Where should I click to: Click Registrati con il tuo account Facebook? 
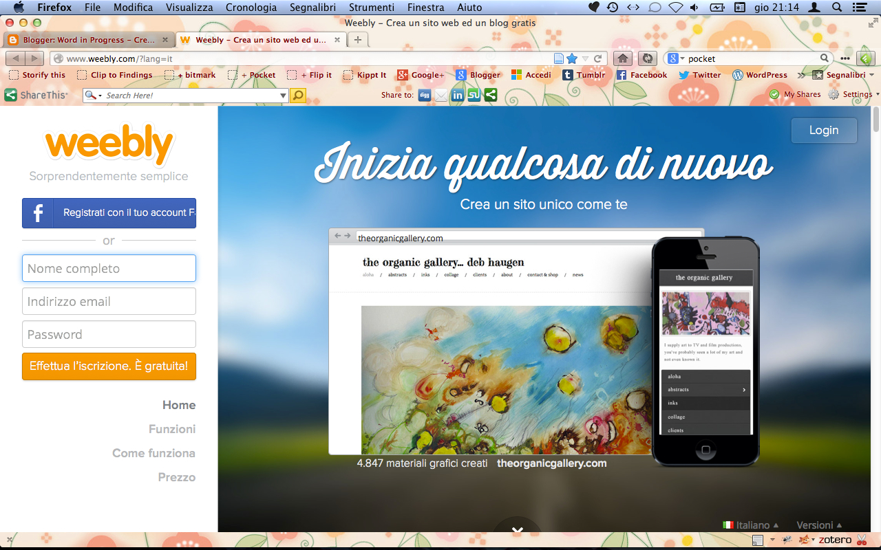(x=109, y=213)
